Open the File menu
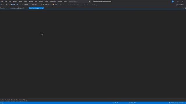Screen dimensions: 186x104 (2, 1)
